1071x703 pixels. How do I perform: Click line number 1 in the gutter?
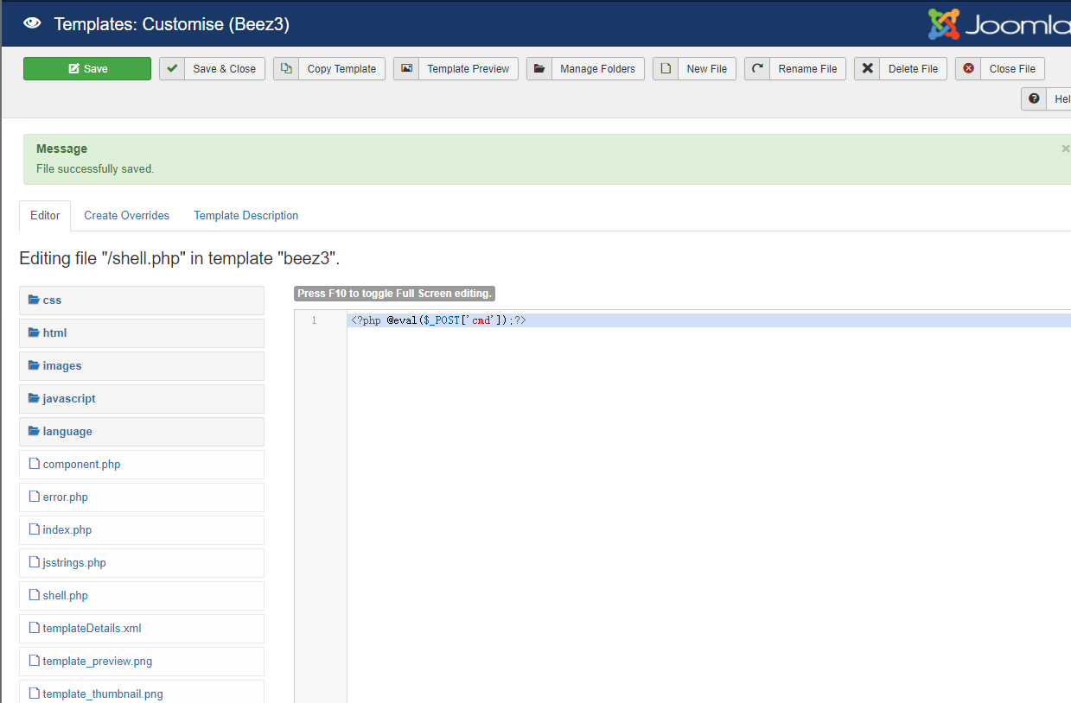314,320
